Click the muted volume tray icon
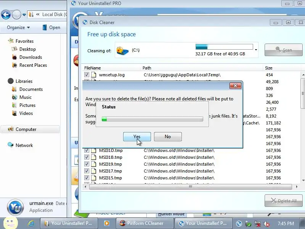 (266, 224)
